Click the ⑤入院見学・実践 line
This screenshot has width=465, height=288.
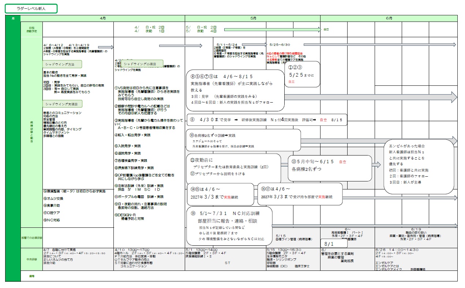(x=128, y=146)
